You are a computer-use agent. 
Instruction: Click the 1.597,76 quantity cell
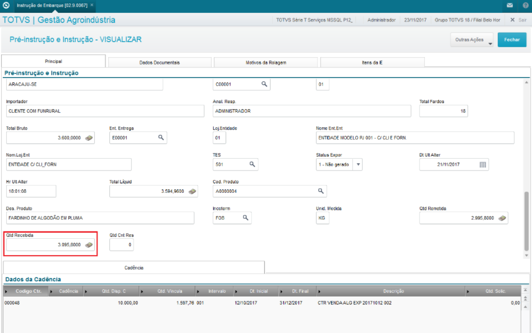[x=185, y=303]
